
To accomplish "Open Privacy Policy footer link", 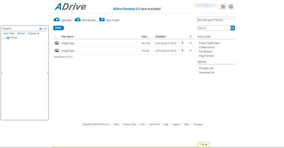I will 130,125.
